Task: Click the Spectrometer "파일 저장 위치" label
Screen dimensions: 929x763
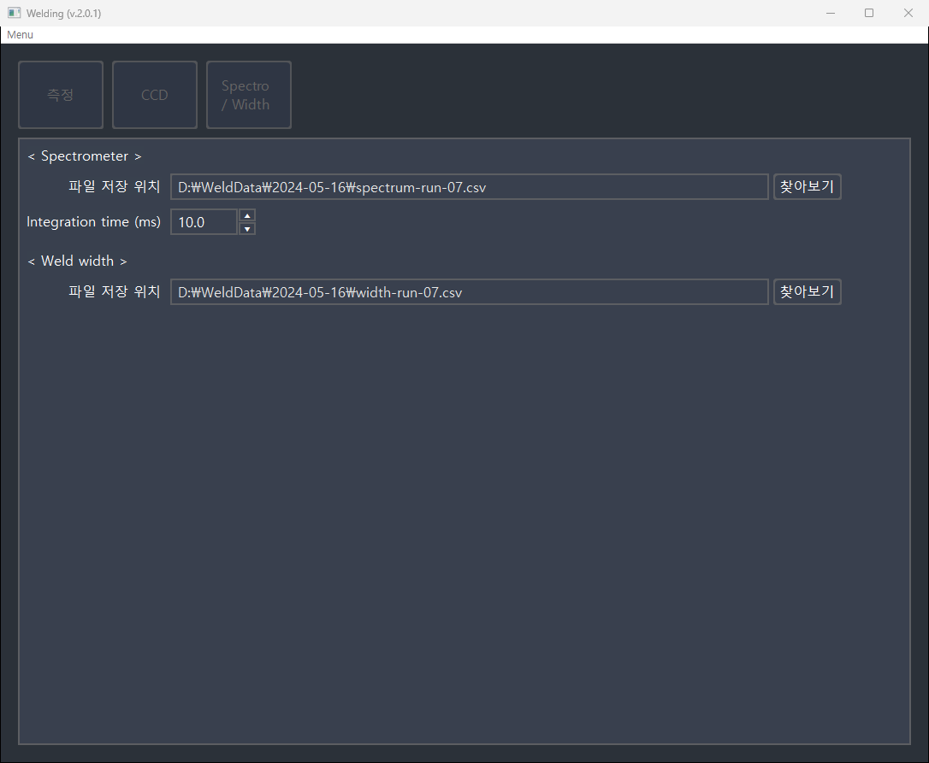Action: (x=115, y=186)
